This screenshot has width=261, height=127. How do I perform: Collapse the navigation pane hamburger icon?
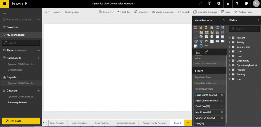[x=5, y=13]
